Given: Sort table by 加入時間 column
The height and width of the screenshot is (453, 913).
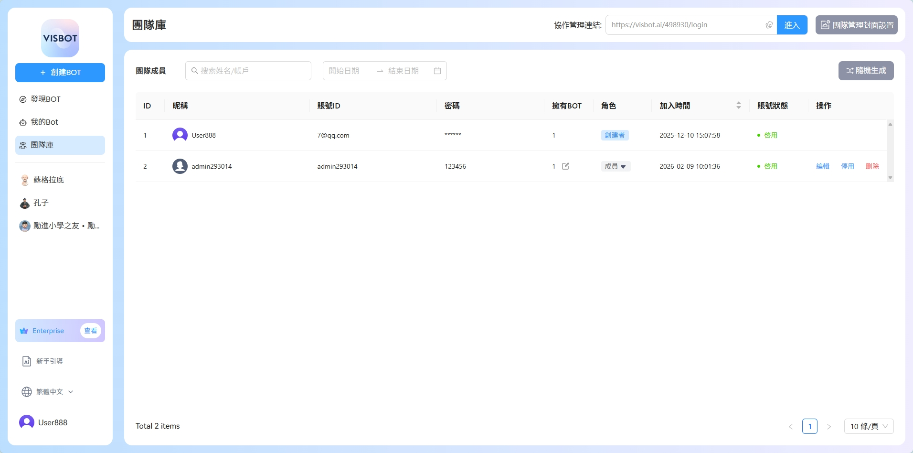Looking at the screenshot, I should (x=738, y=106).
